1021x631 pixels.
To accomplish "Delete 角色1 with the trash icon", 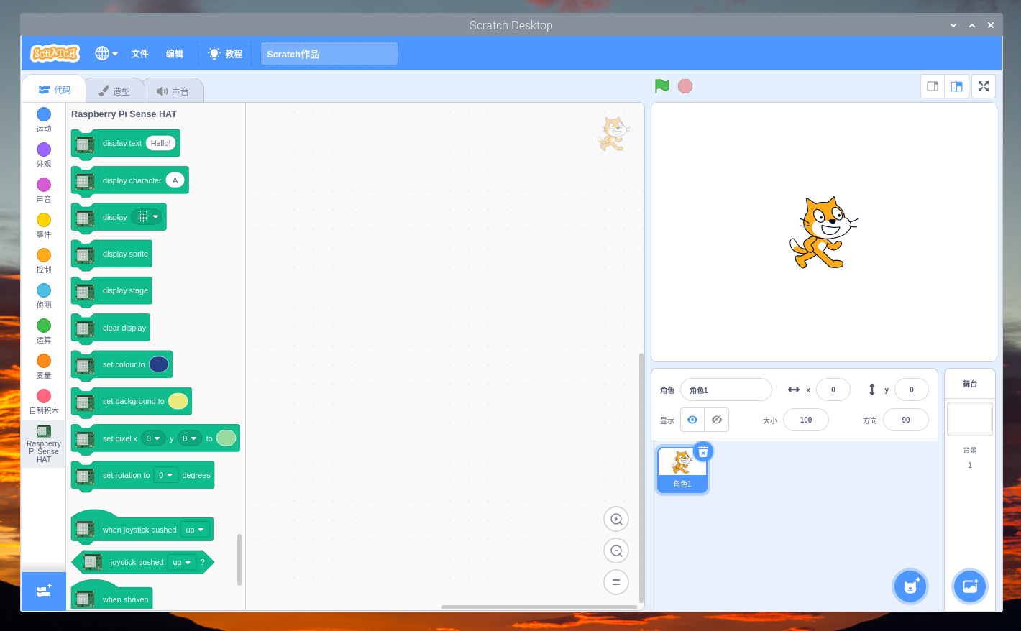I will click(703, 451).
